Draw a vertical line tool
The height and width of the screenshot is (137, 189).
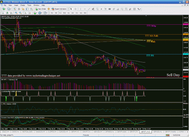click(x=81, y=9)
